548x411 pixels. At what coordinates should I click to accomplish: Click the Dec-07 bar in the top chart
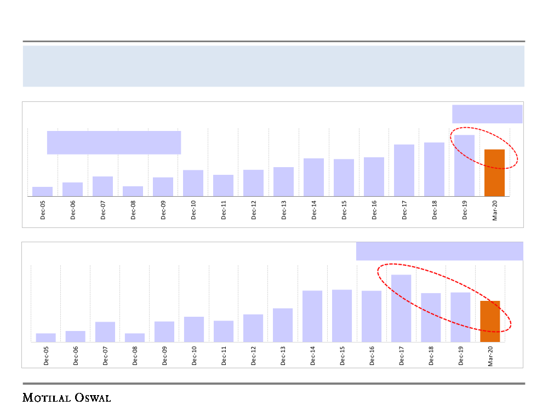(102, 186)
